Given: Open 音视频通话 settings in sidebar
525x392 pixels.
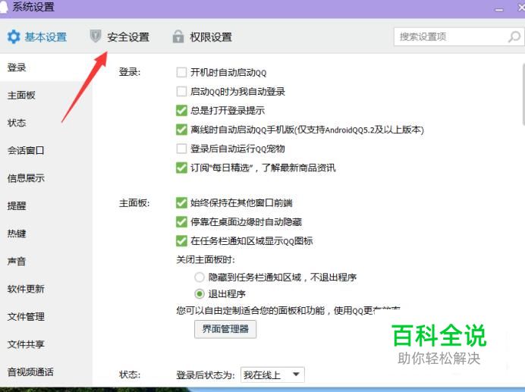Looking at the screenshot, I should click(x=46, y=372).
